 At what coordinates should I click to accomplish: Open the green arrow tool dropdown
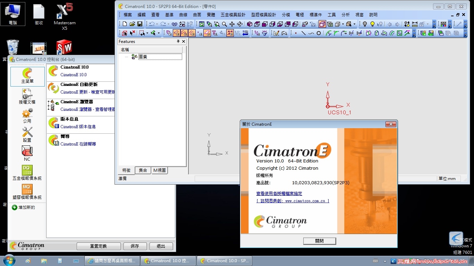[159, 33]
